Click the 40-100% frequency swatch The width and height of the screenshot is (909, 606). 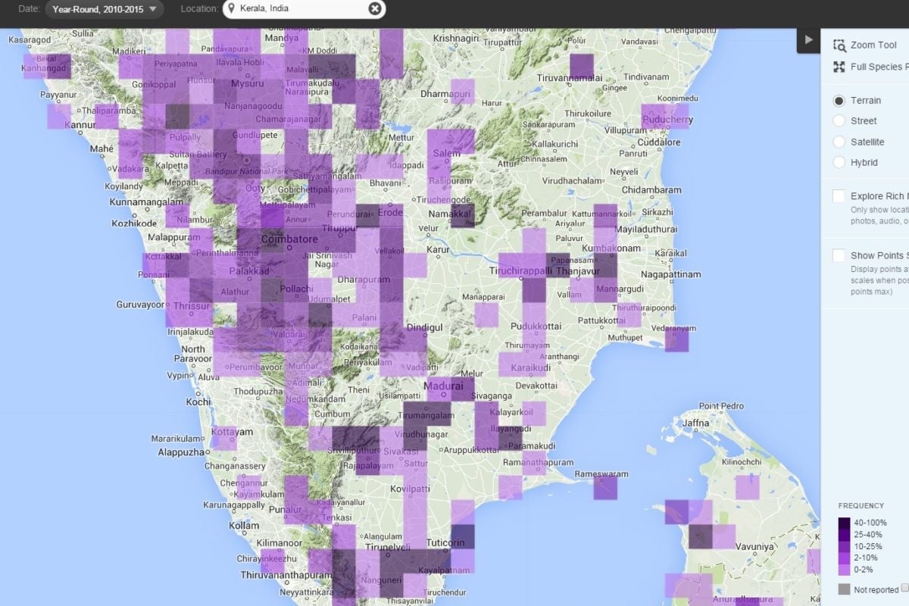coord(844,523)
